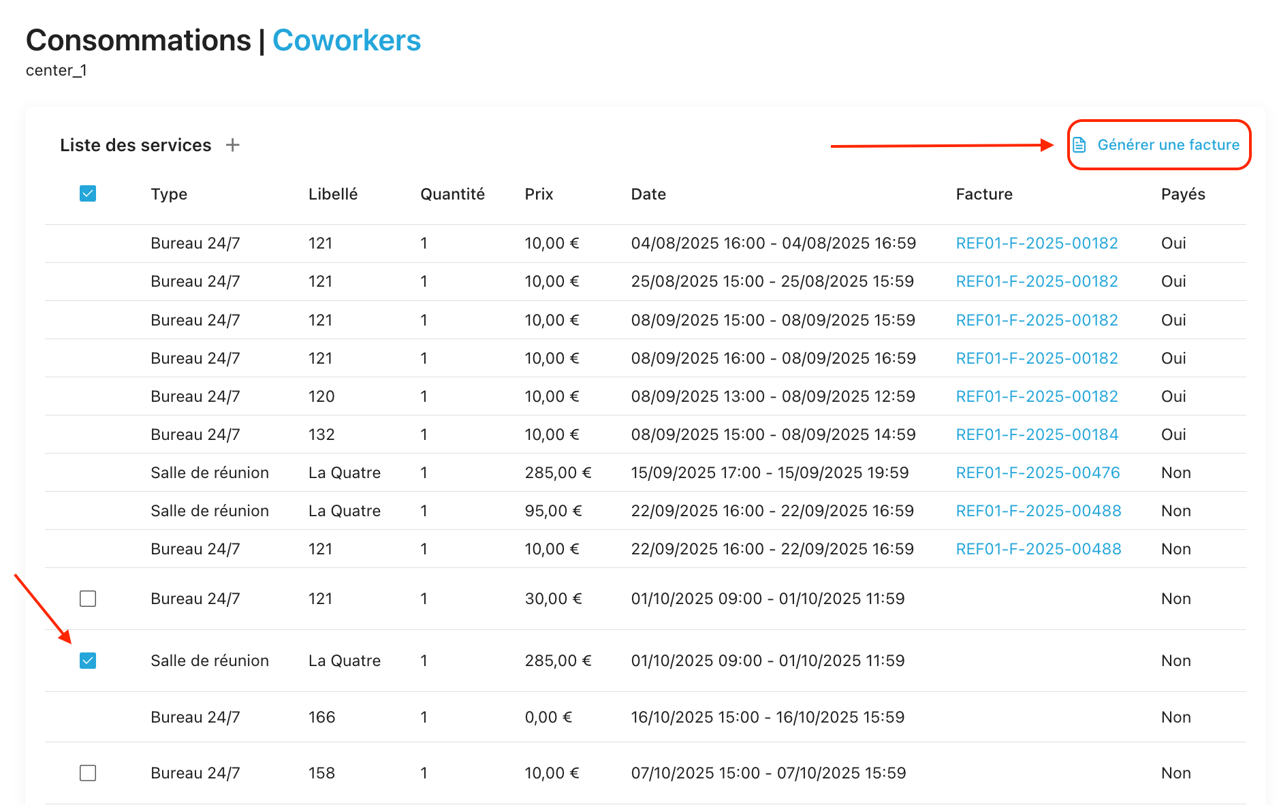Click the document icon for Générer une facture
1279x805 pixels.
1079,145
